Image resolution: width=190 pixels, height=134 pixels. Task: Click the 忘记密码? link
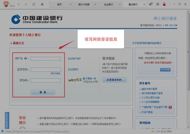tap(73, 69)
